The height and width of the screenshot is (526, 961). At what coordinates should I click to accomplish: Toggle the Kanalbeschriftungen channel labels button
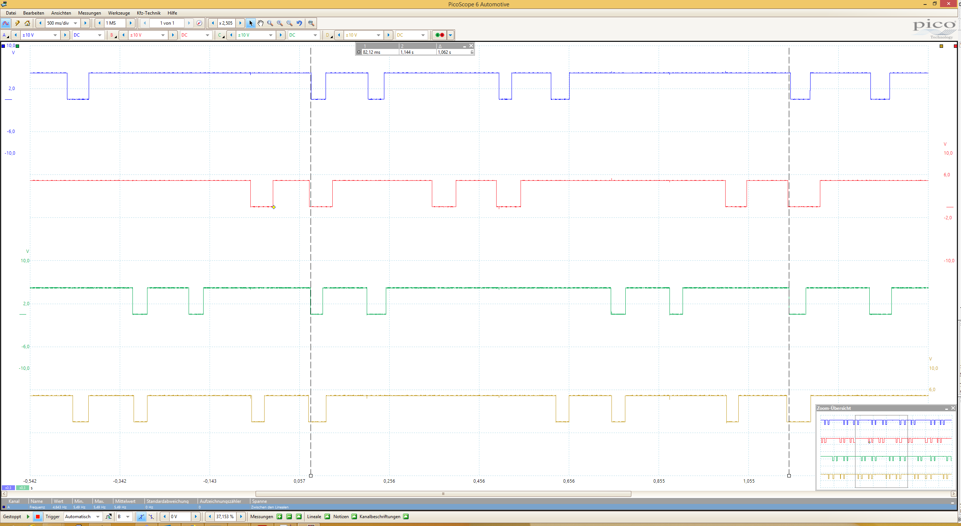click(406, 517)
